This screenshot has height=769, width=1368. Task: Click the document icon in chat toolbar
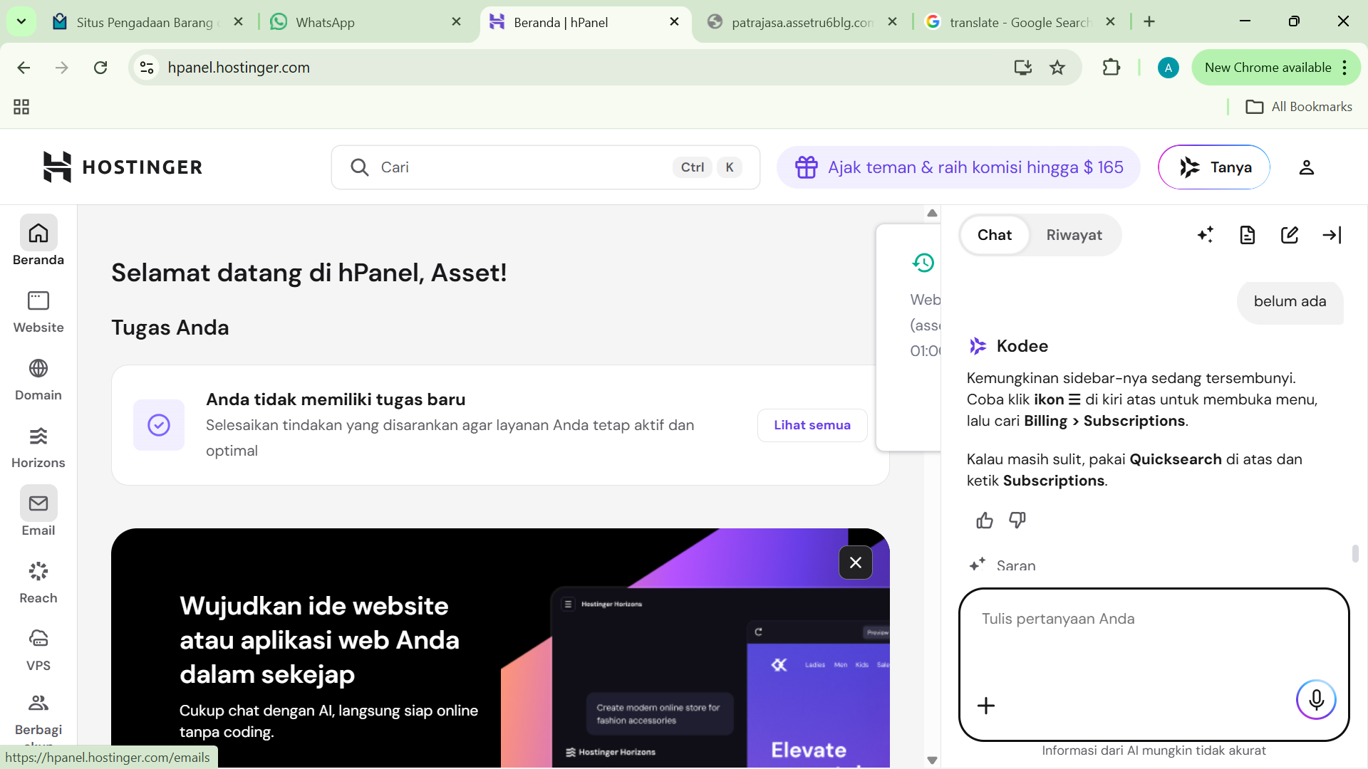(1248, 235)
